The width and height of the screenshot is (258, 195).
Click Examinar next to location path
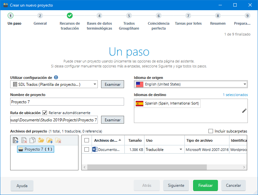113,120
